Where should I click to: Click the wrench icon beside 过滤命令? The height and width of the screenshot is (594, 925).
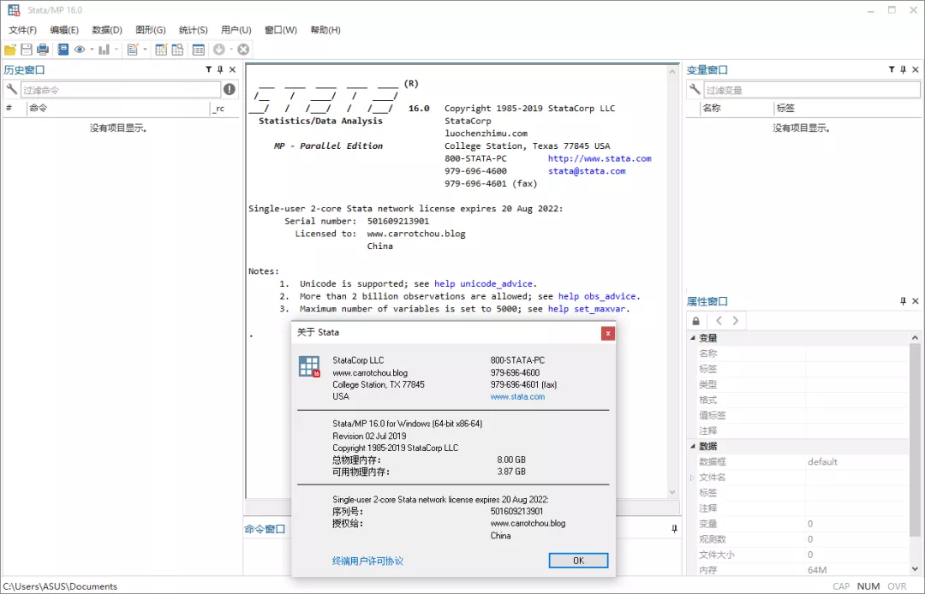pos(11,89)
